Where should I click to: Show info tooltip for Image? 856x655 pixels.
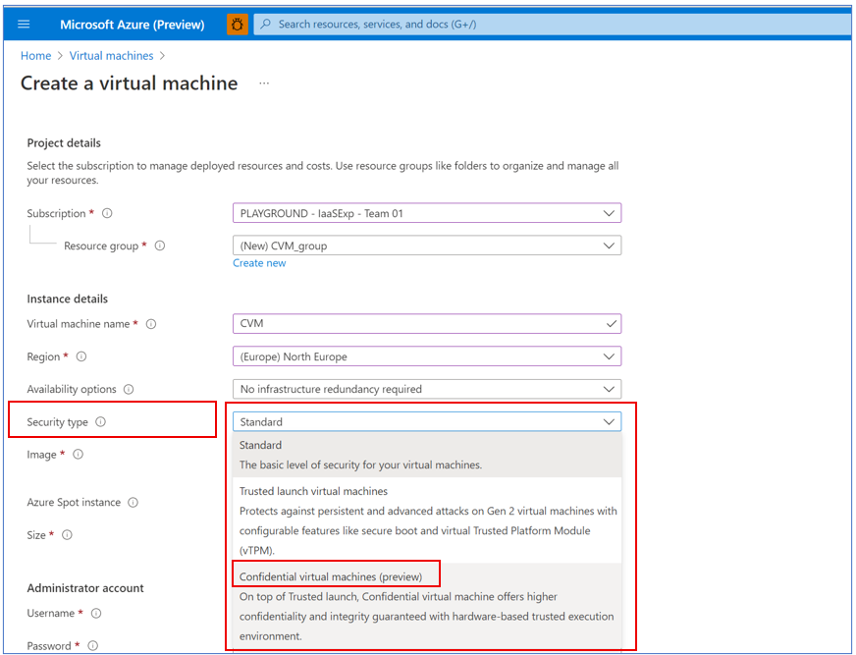[79, 454]
